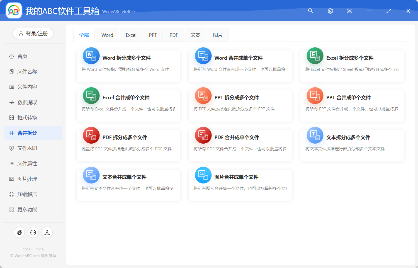
Task: Select the Word 合并成单个文件 card
Action: [x=240, y=66]
